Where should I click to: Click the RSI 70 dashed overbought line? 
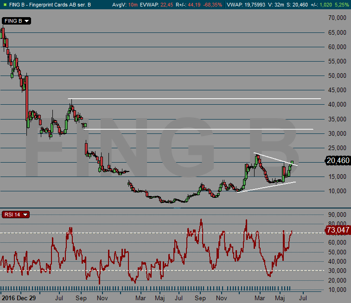[162, 233]
